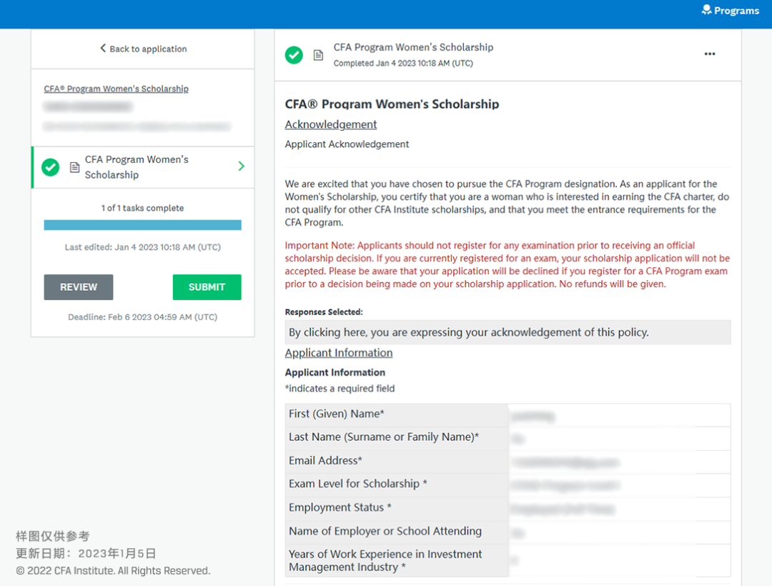Screen dimensions: 772x586
Task: Click the First (Given) Name value field
Action: 618,414
